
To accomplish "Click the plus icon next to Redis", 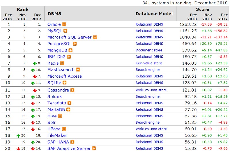I will (x=62, y=63).
